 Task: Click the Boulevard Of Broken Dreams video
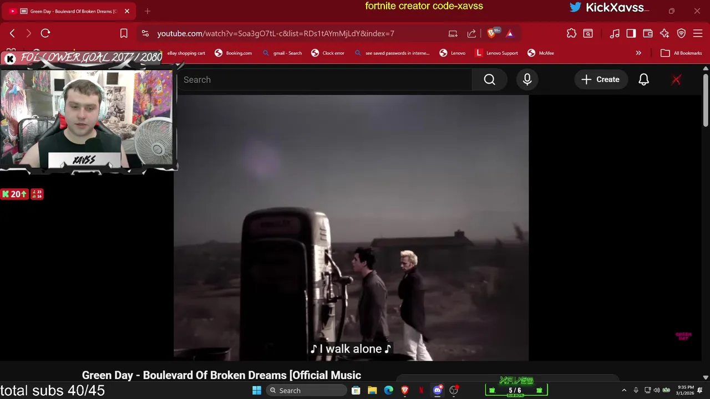(x=351, y=228)
